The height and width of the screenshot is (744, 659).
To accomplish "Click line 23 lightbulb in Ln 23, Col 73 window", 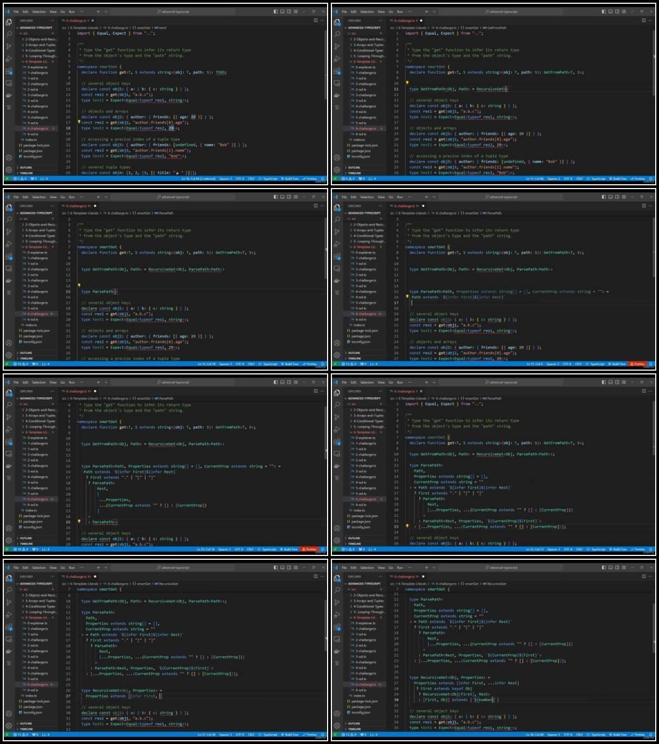I will [x=407, y=526].
